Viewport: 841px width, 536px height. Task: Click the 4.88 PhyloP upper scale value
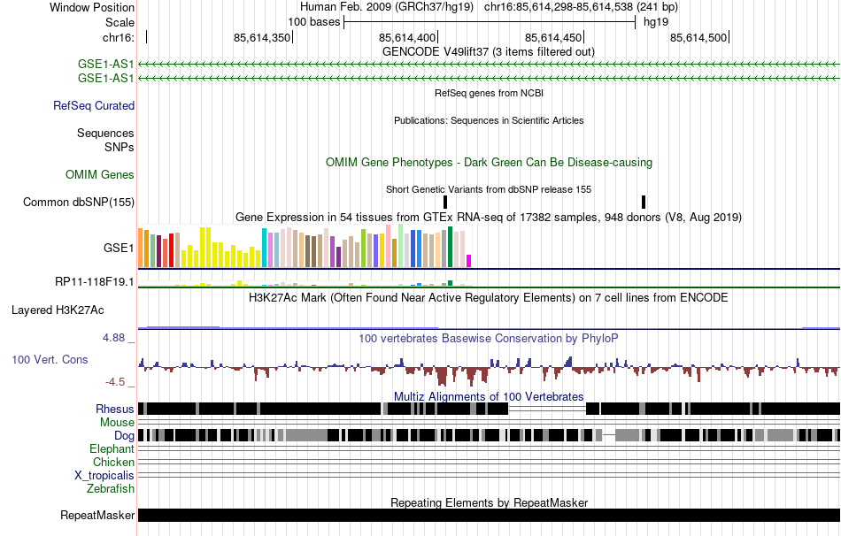click(113, 338)
